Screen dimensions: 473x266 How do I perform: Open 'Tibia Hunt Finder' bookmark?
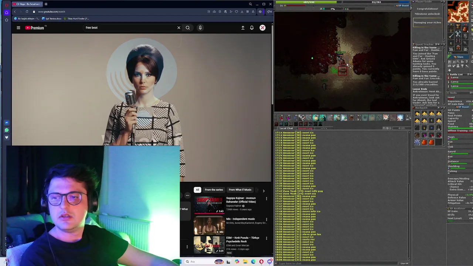[76, 18]
